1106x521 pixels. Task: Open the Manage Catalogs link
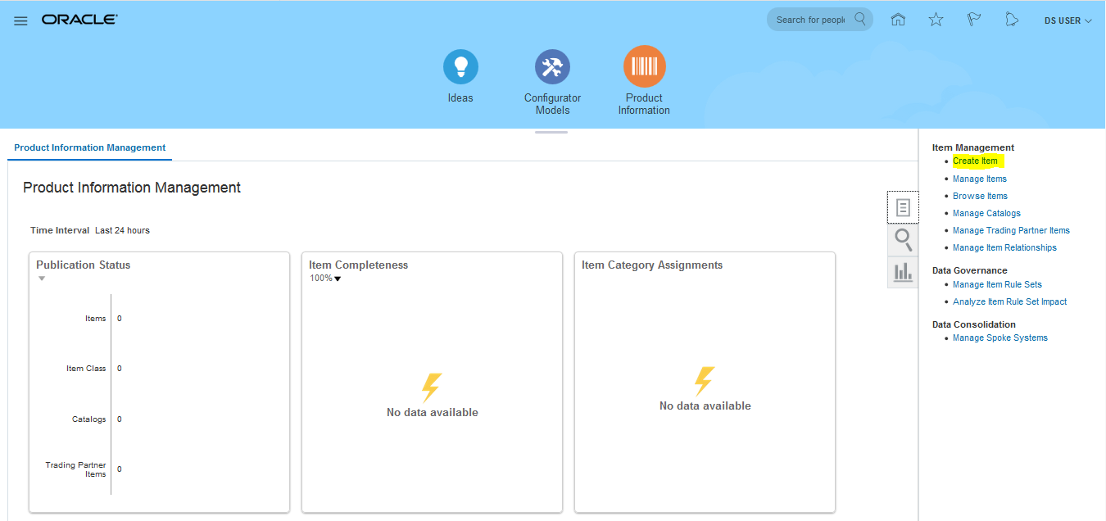coord(986,213)
